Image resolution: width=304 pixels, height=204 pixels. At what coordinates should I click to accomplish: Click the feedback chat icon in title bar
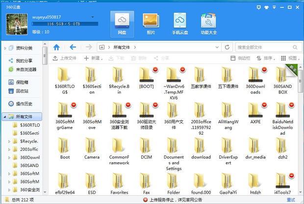click(258, 7)
